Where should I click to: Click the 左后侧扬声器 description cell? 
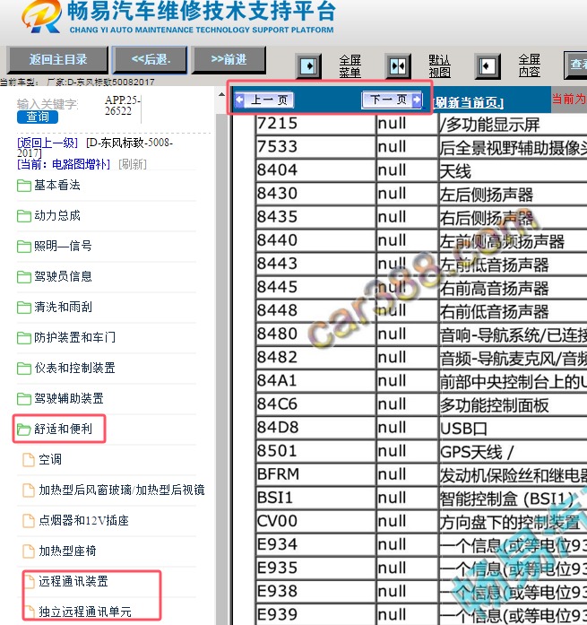(513, 194)
